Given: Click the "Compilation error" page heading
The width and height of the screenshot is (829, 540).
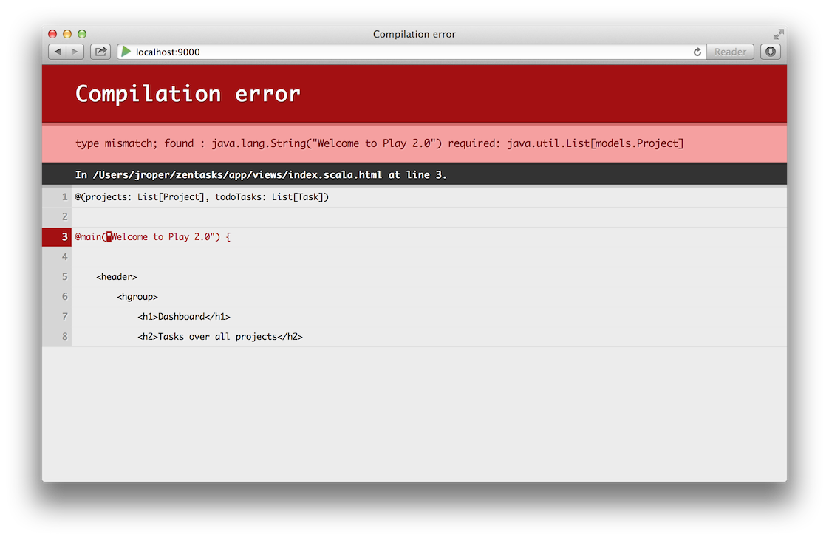Looking at the screenshot, I should click(188, 94).
